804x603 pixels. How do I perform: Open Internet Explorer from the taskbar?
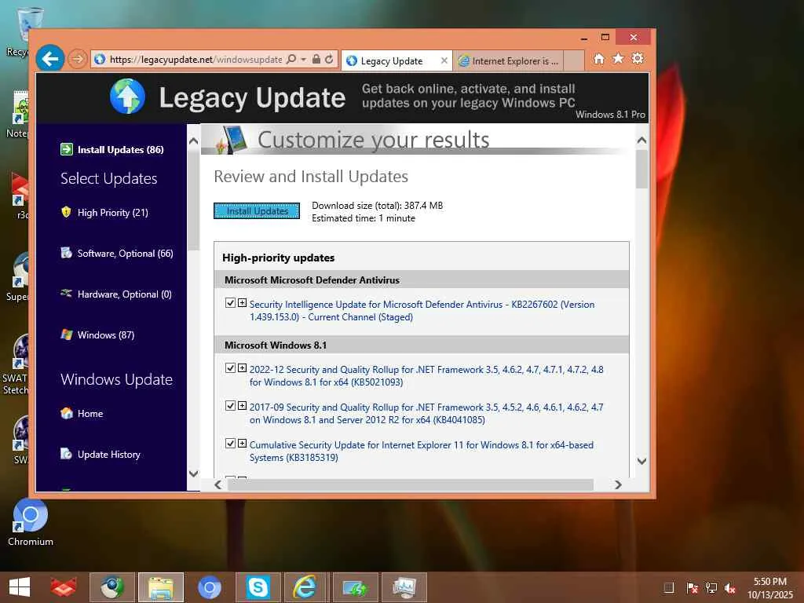(x=306, y=587)
